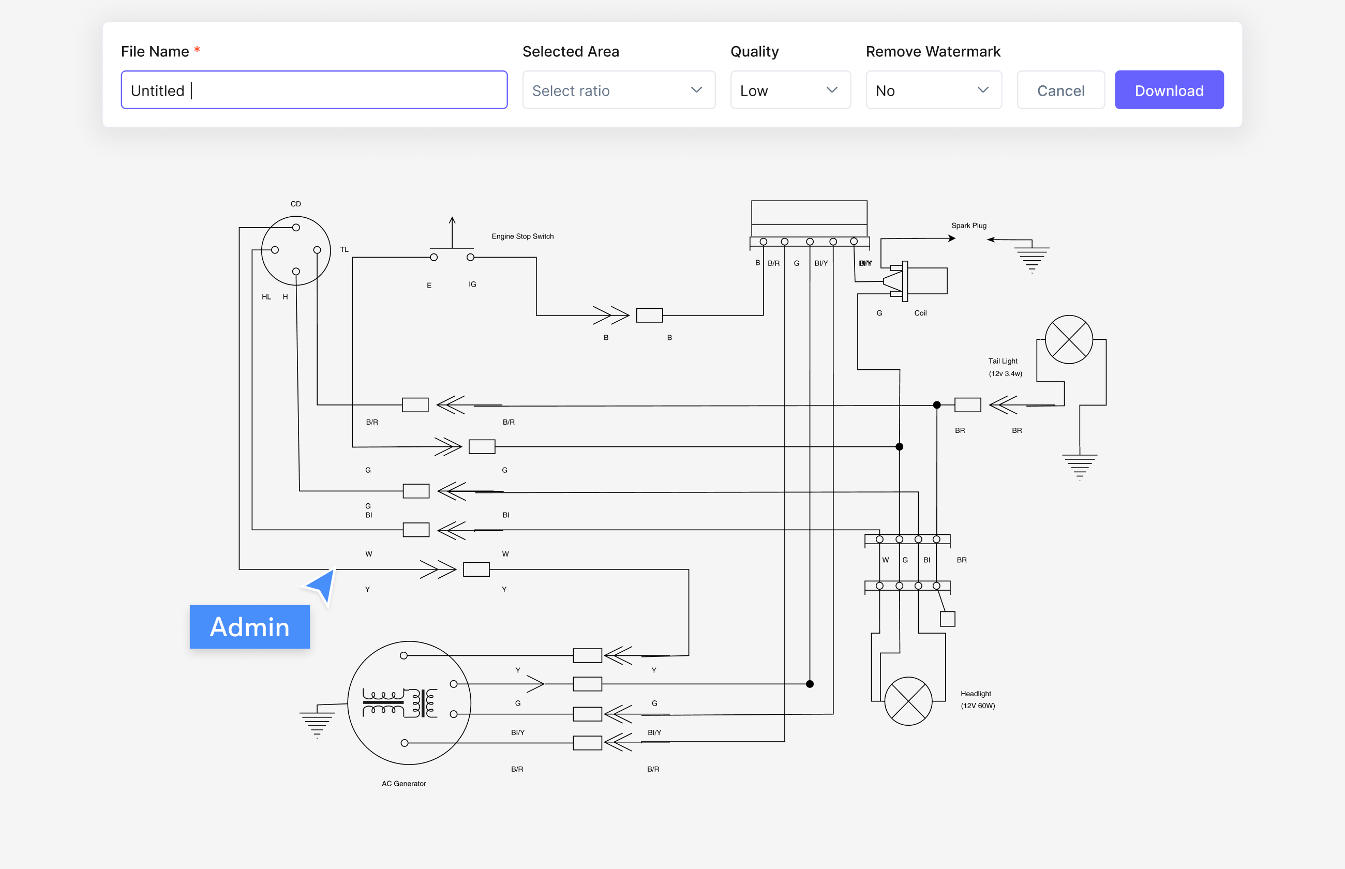Click the (12v 3.4w) text
Screen dimensions: 1345x869
tap(1005, 373)
